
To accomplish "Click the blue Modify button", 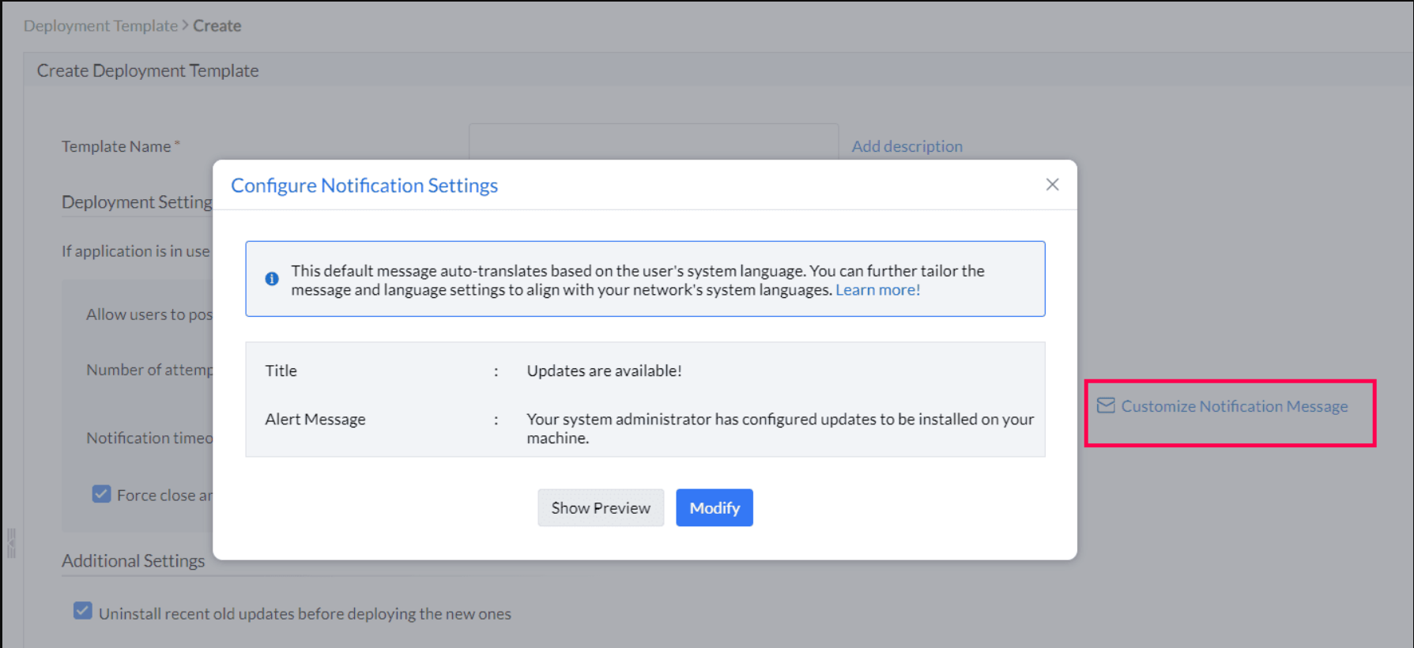I will [714, 508].
